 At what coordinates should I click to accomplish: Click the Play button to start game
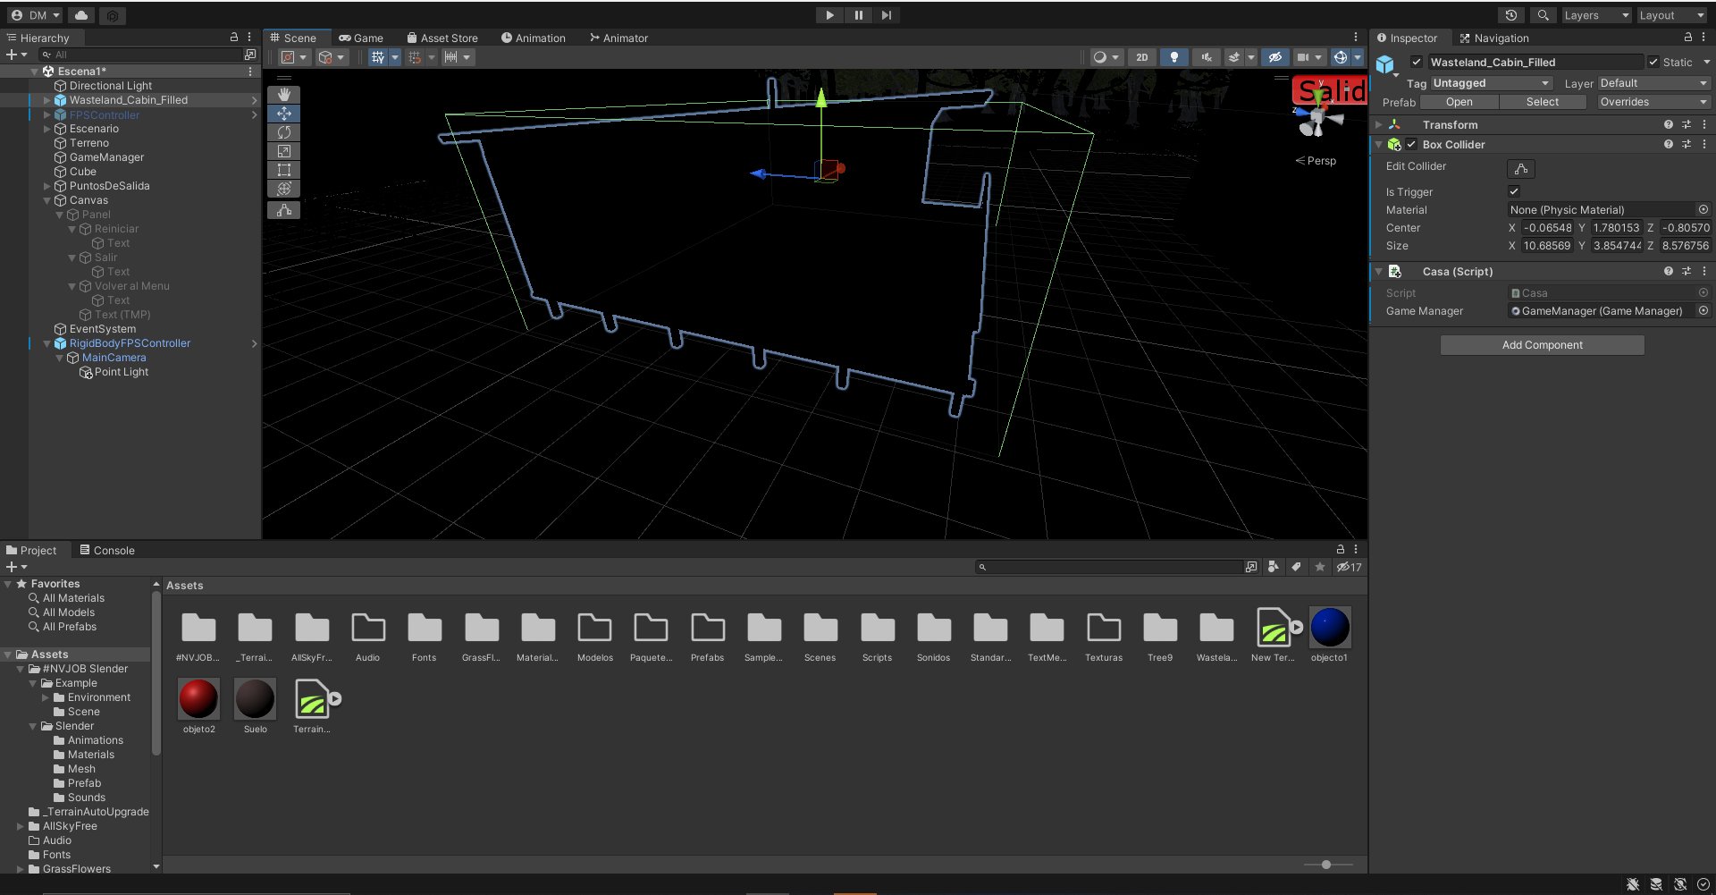[x=829, y=15]
